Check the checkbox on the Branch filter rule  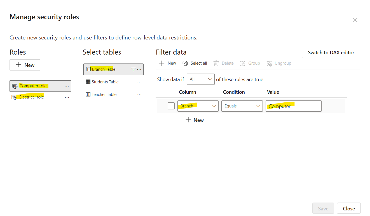point(171,106)
